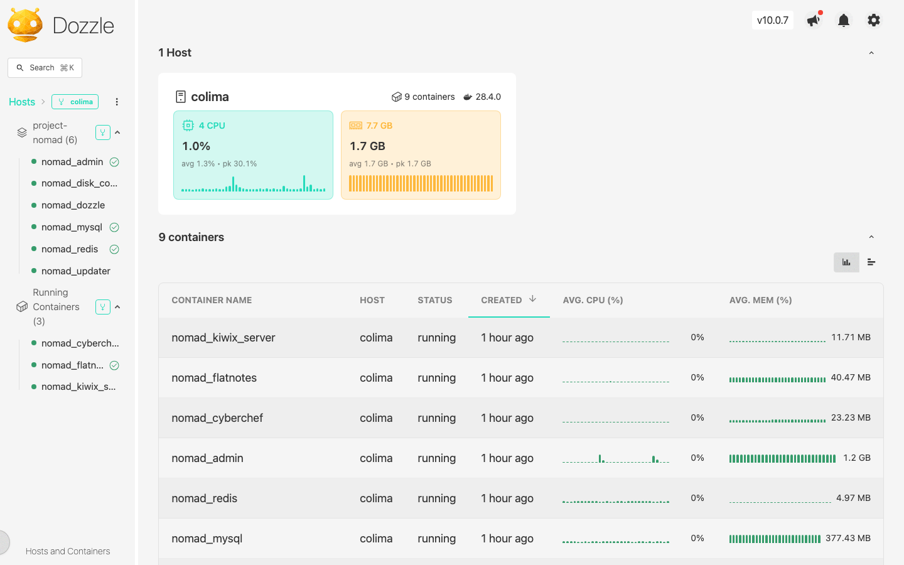Open nomad_flatn... in the sidebar
The width and height of the screenshot is (904, 565).
coord(72,365)
